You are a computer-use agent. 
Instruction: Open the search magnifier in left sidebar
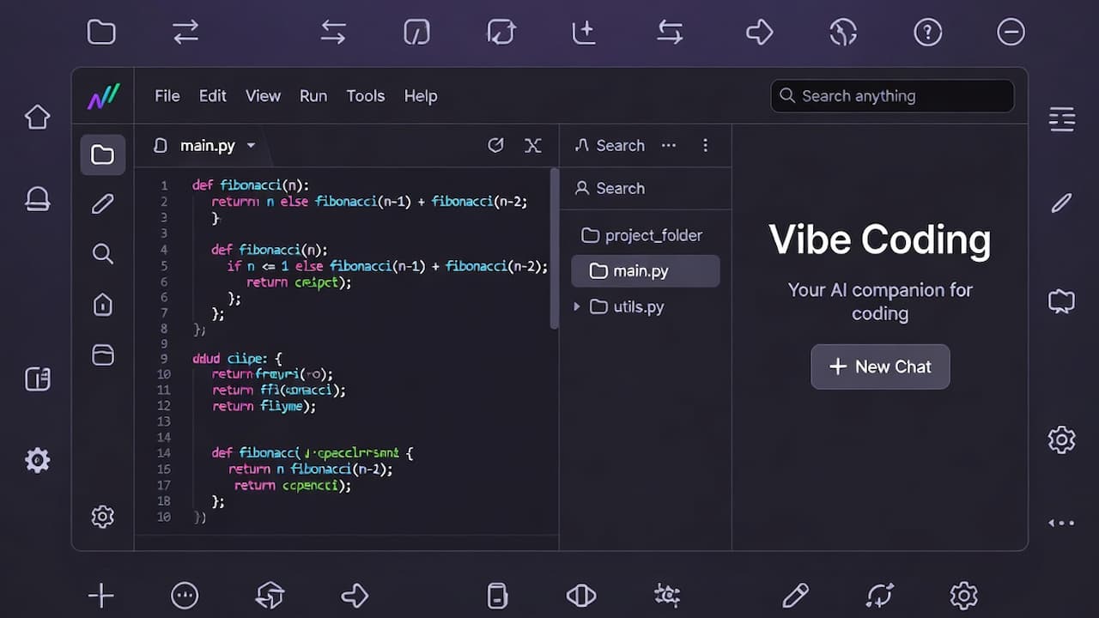coord(102,253)
